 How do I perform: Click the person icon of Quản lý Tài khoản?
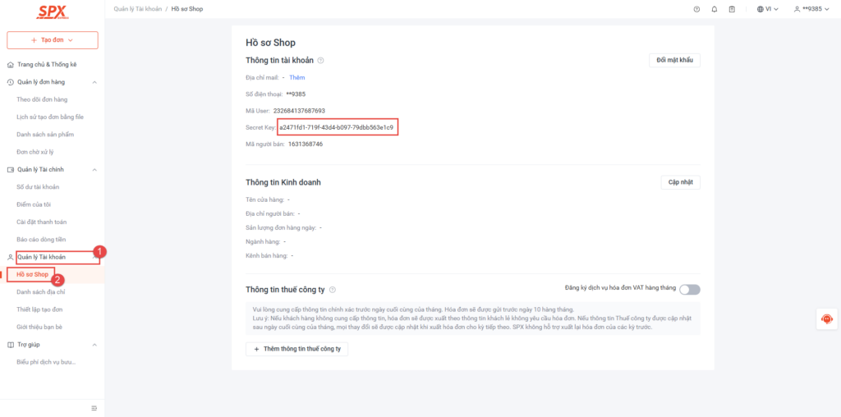click(x=10, y=257)
